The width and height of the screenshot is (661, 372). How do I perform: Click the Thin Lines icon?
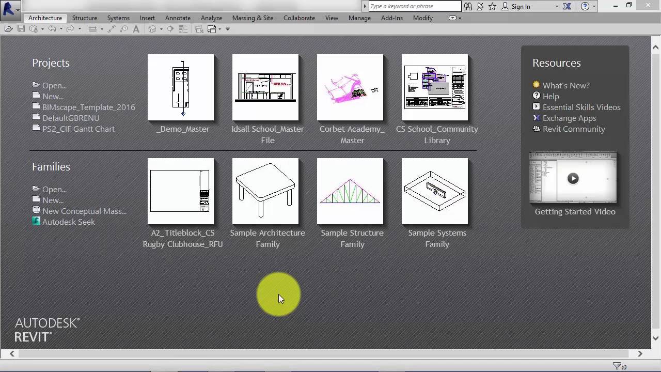(183, 29)
